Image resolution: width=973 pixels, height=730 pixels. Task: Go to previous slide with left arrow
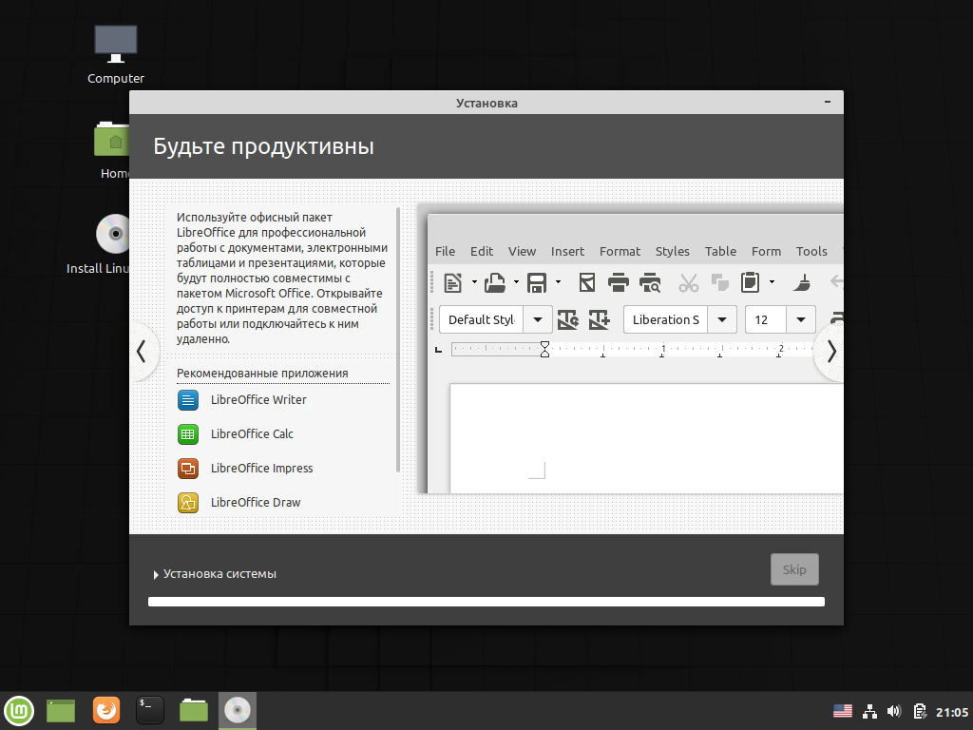[x=143, y=352]
